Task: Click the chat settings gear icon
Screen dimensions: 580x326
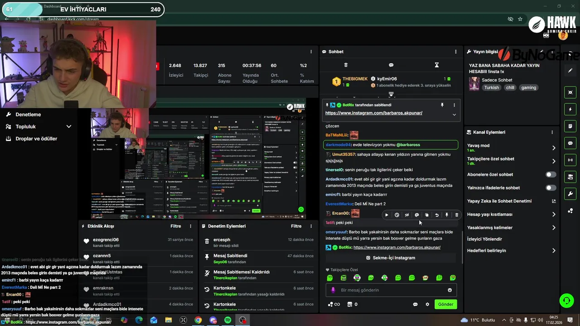Action: click(x=427, y=304)
